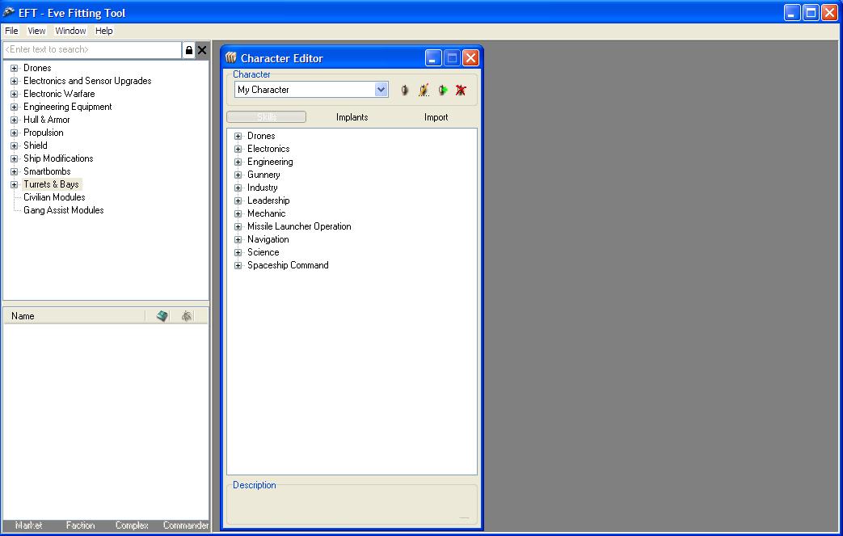
Task: Expand the Gunnery skill group
Action: 238,175
